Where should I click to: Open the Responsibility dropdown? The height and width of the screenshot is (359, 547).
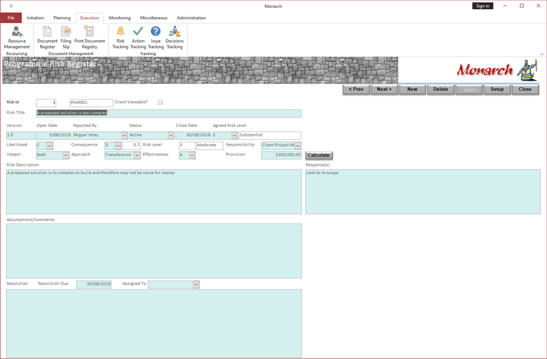click(298, 145)
